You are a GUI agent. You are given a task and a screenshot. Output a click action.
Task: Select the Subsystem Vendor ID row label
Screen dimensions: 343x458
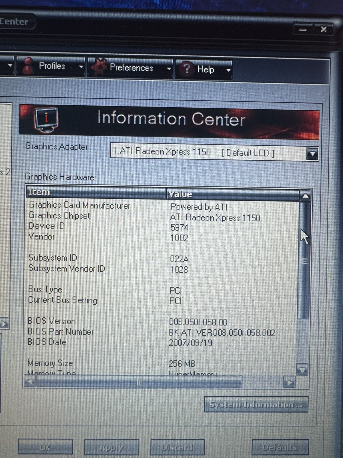tap(67, 268)
